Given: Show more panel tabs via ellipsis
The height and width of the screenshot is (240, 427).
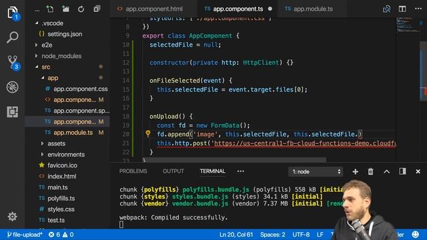Looking at the screenshot, I should 240,171.
